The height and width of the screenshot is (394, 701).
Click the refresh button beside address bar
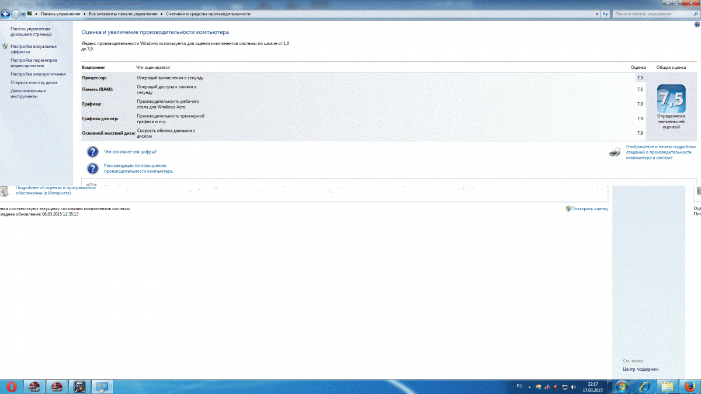(605, 13)
